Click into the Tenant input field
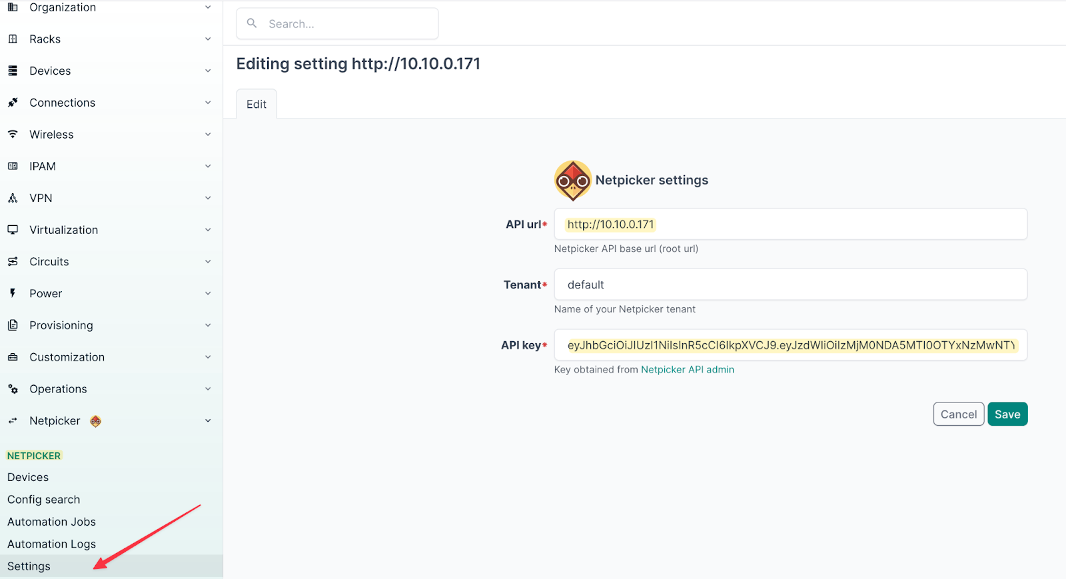Screen dimensions: 1066x579 click(x=790, y=285)
